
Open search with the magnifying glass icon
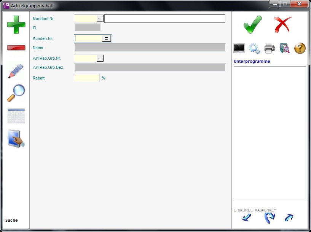click(16, 93)
